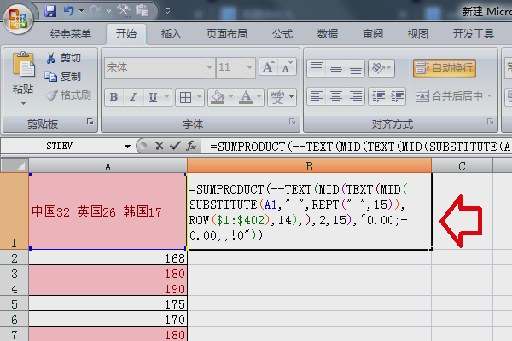Toggle bold formatting

(114, 96)
